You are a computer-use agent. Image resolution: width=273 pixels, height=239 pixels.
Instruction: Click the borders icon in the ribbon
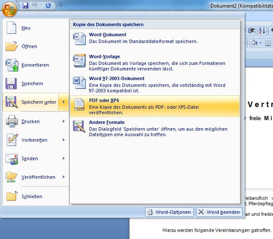268,43
